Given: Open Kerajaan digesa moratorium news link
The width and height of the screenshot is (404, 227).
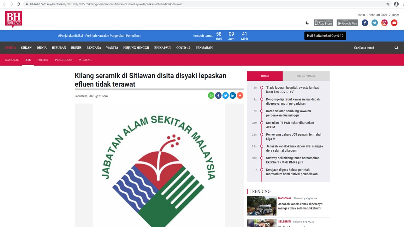Looking at the screenshot, I should click(x=292, y=172).
